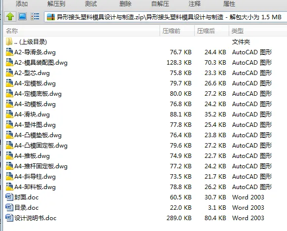Click the 测试 toolbar button
This screenshot has width=287, height=231.
pyautogui.click(x=91, y=3)
